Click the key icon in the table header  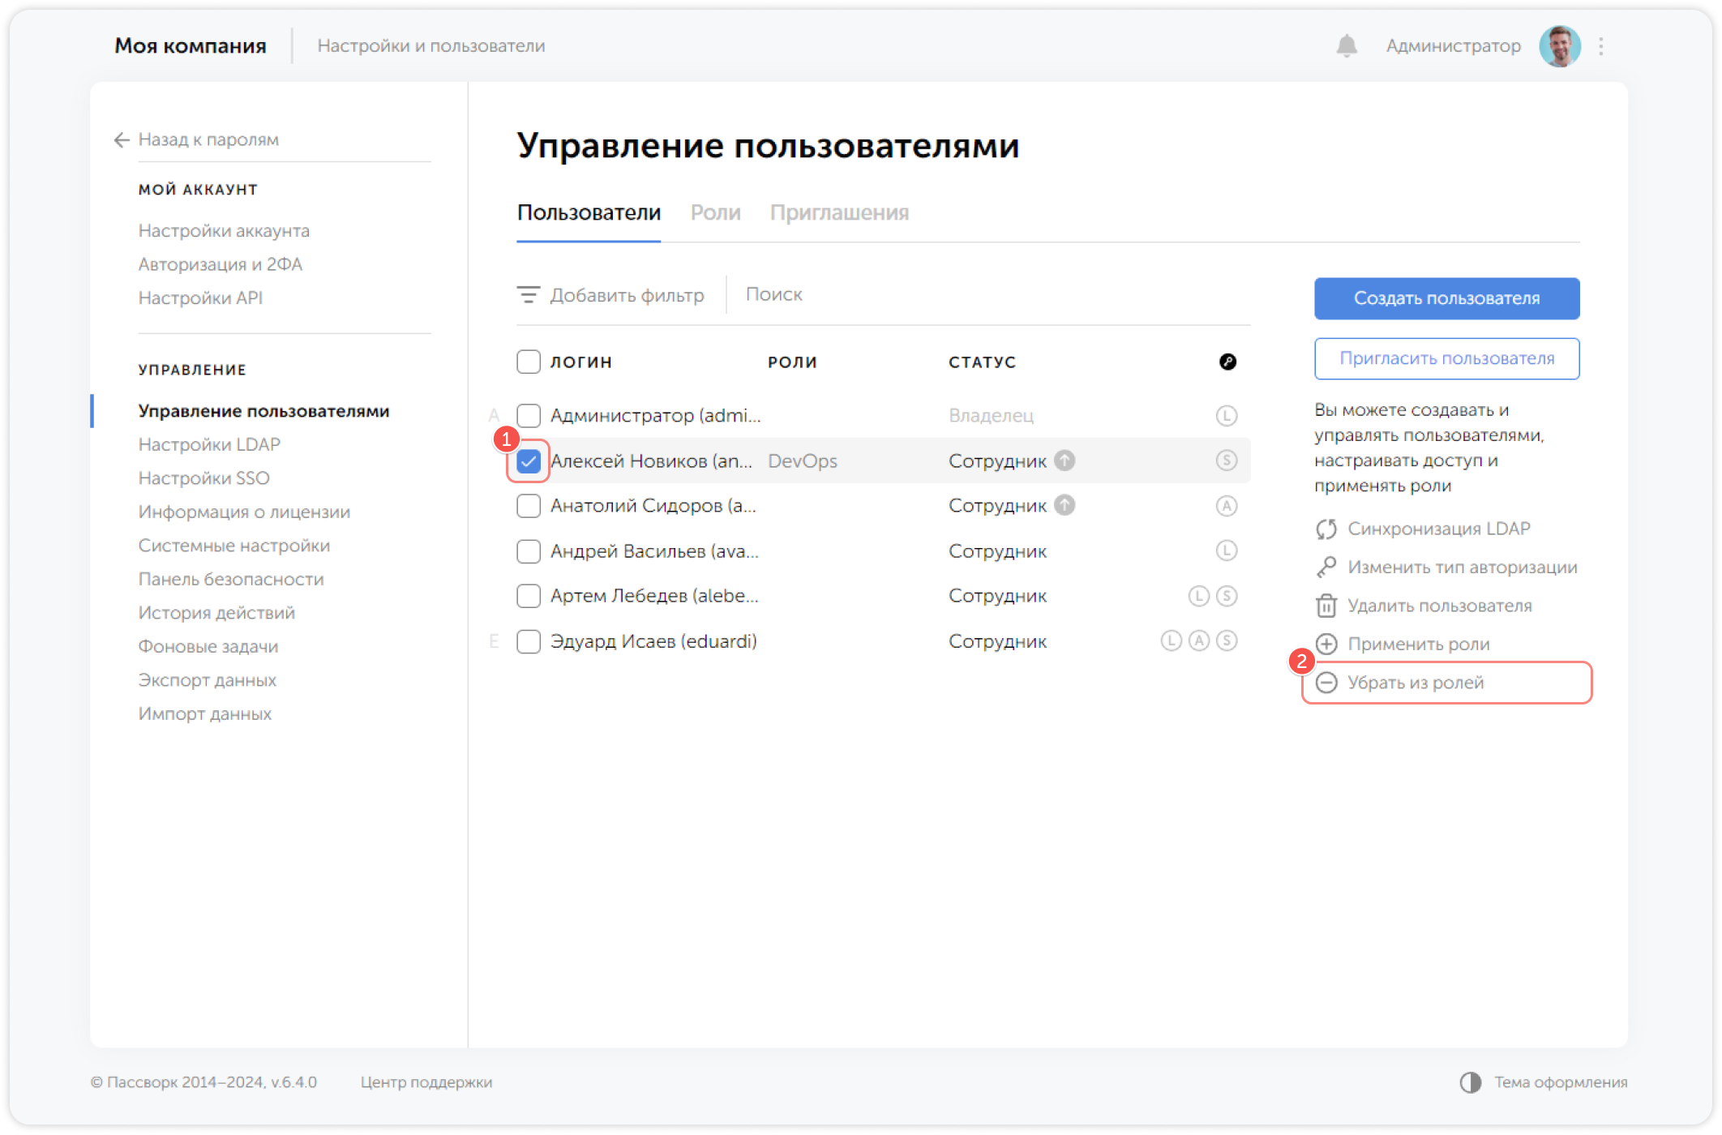pos(1228,362)
